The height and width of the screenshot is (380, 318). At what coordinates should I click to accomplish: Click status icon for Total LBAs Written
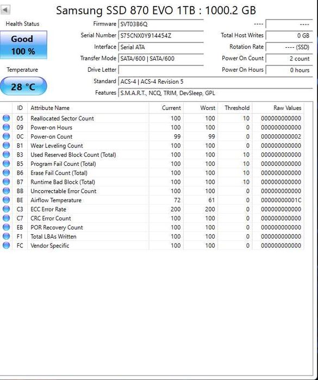(6, 236)
